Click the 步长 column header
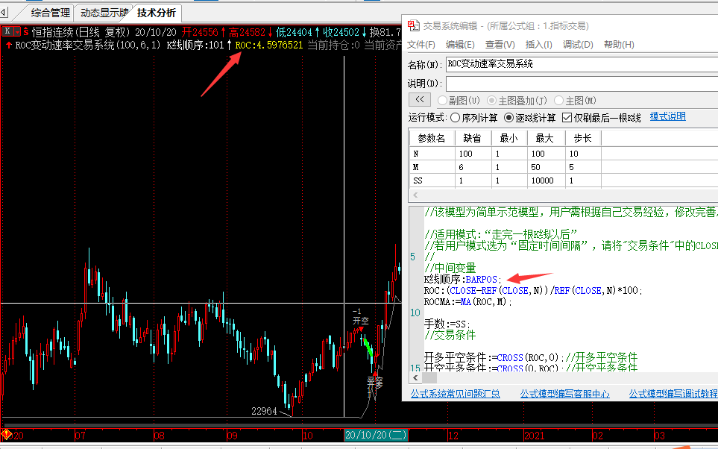The image size is (718, 449). click(x=582, y=138)
